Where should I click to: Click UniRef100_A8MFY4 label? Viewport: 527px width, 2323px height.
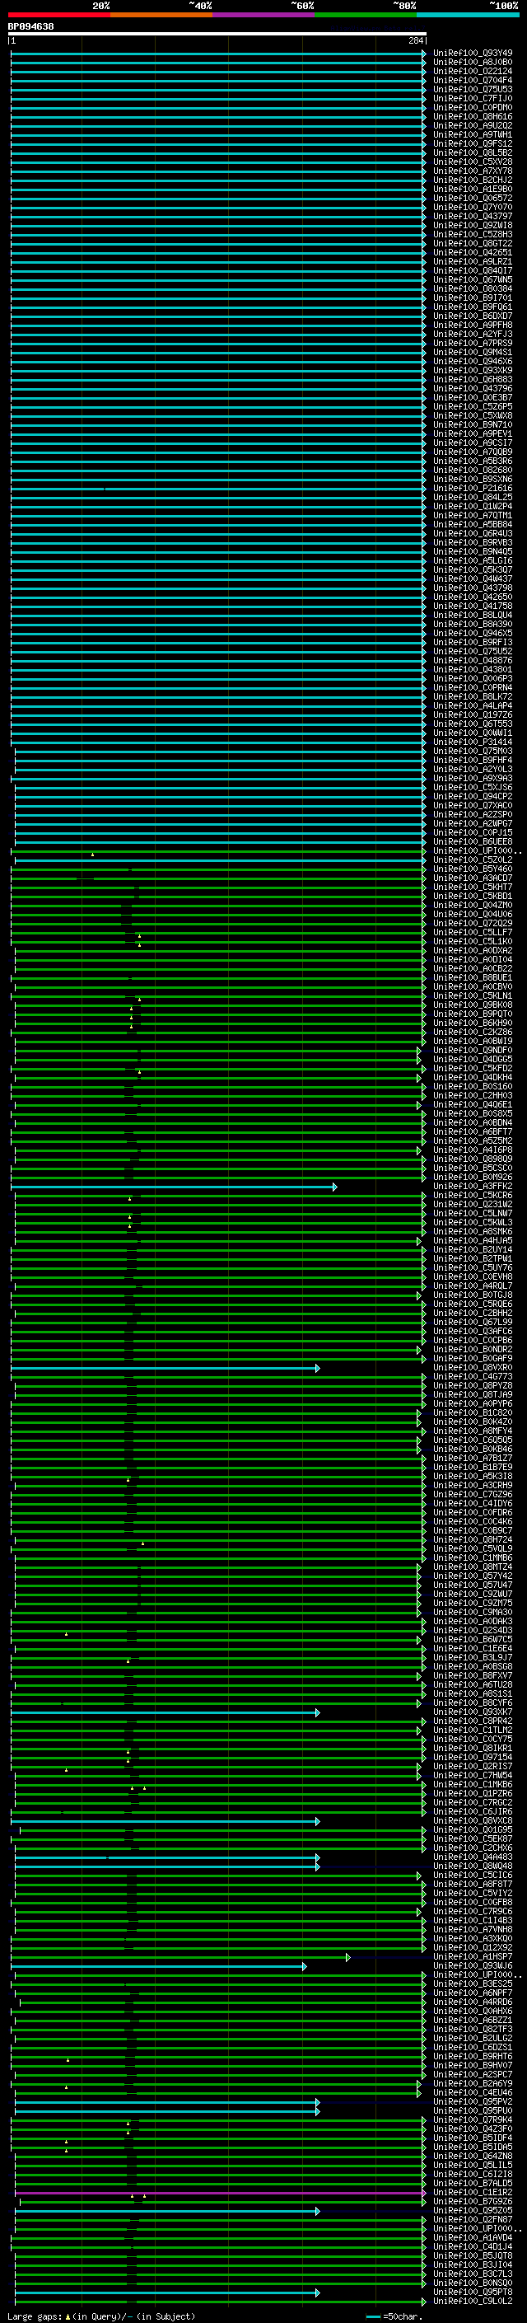click(473, 1432)
